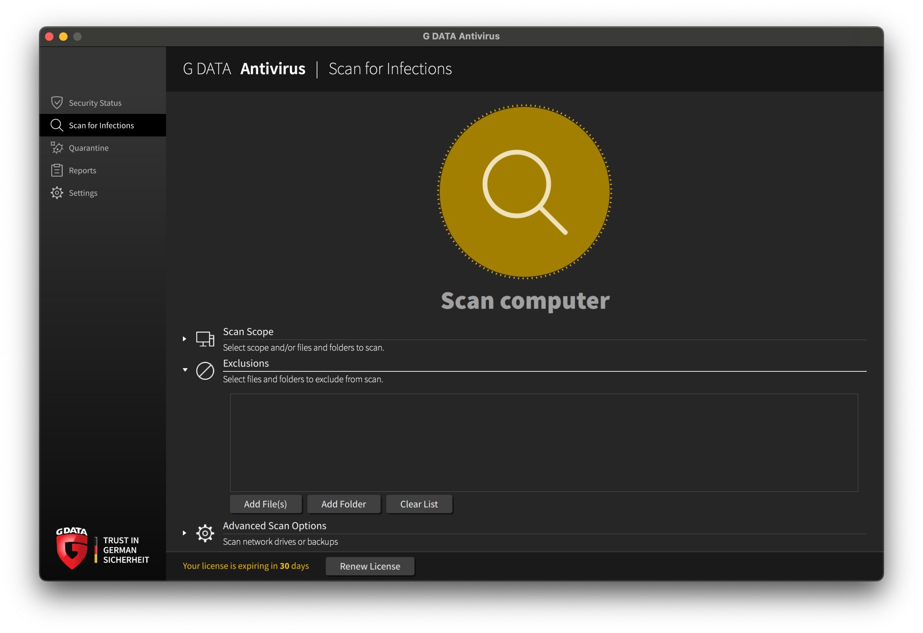Open Settings from the sidebar
923x633 pixels.
(x=103, y=193)
